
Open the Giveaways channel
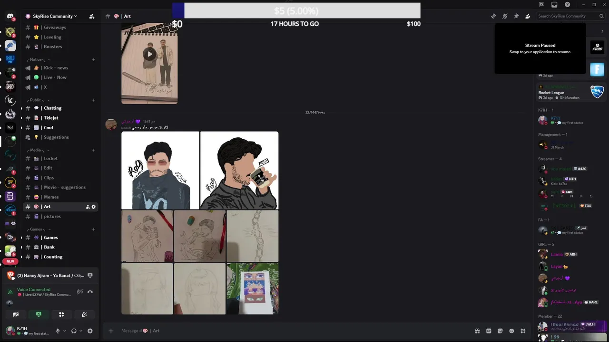(60, 28)
